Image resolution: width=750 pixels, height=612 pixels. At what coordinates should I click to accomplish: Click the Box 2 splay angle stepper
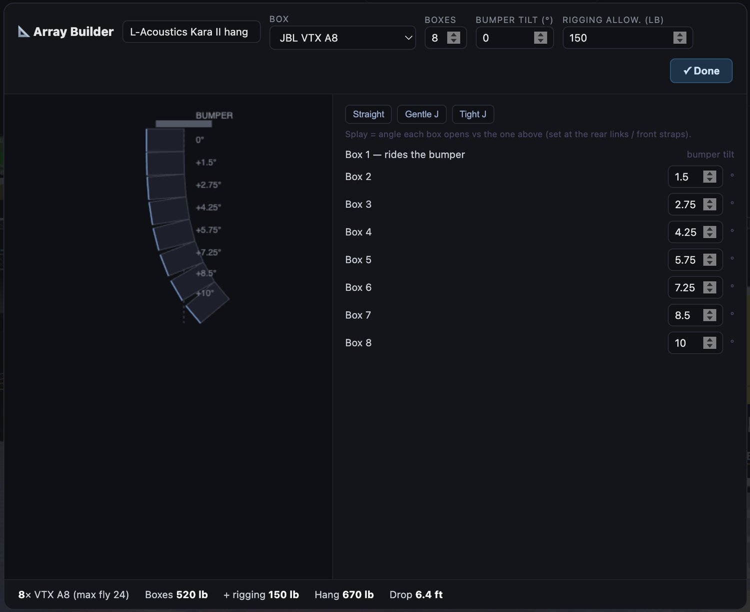(x=709, y=177)
